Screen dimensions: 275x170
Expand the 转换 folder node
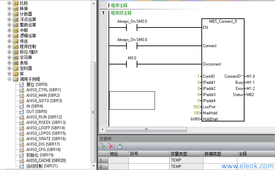click(x=9, y=8)
